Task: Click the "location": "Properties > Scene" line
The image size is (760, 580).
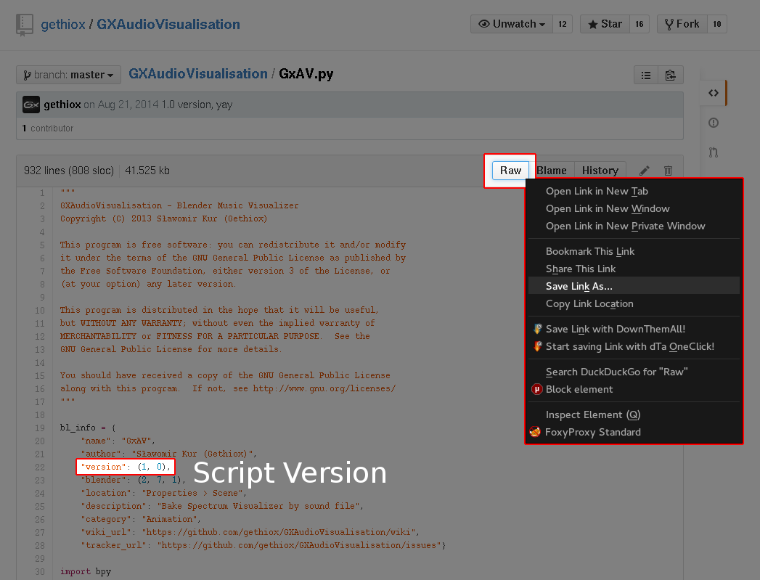Action: [x=164, y=494]
